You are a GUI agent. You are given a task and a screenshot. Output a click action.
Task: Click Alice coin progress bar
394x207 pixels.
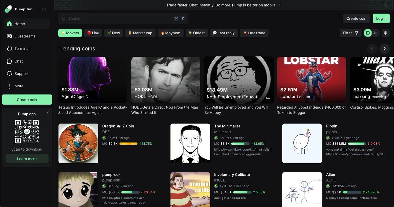tap(352, 192)
